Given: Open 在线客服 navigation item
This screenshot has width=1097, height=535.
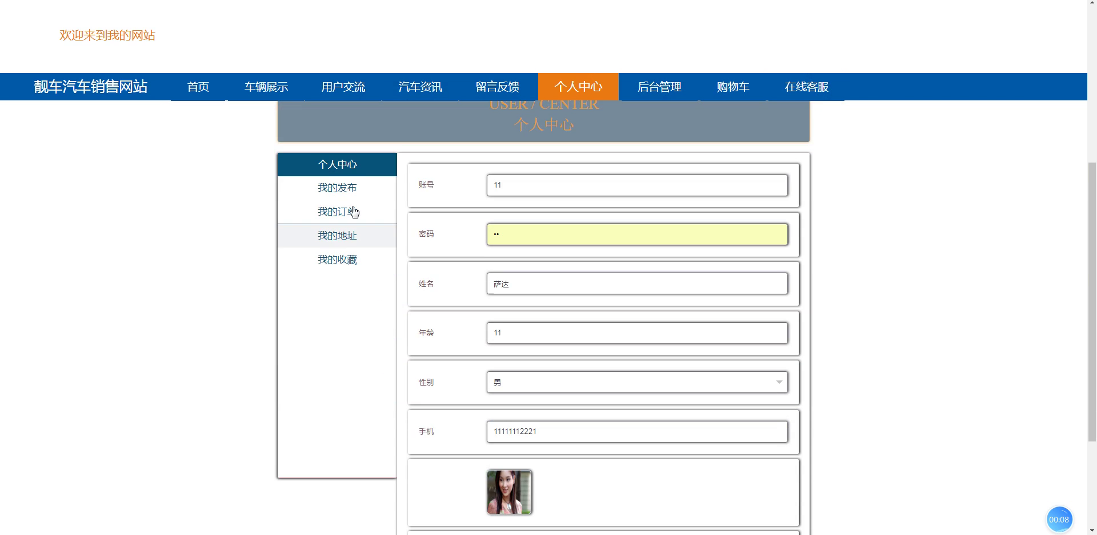Looking at the screenshot, I should pyautogui.click(x=806, y=87).
